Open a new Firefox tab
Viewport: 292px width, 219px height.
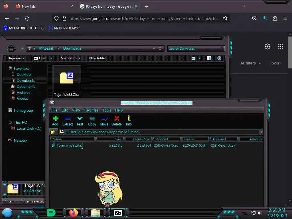(147, 7)
